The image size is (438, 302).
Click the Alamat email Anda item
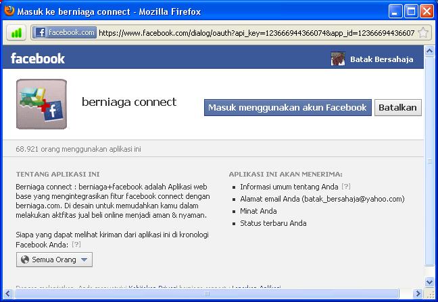click(x=322, y=199)
